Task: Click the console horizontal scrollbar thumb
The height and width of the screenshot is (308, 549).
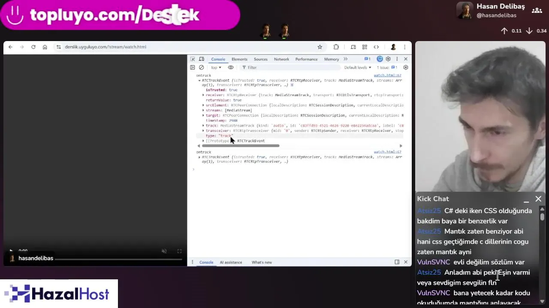Action: pos(240,146)
